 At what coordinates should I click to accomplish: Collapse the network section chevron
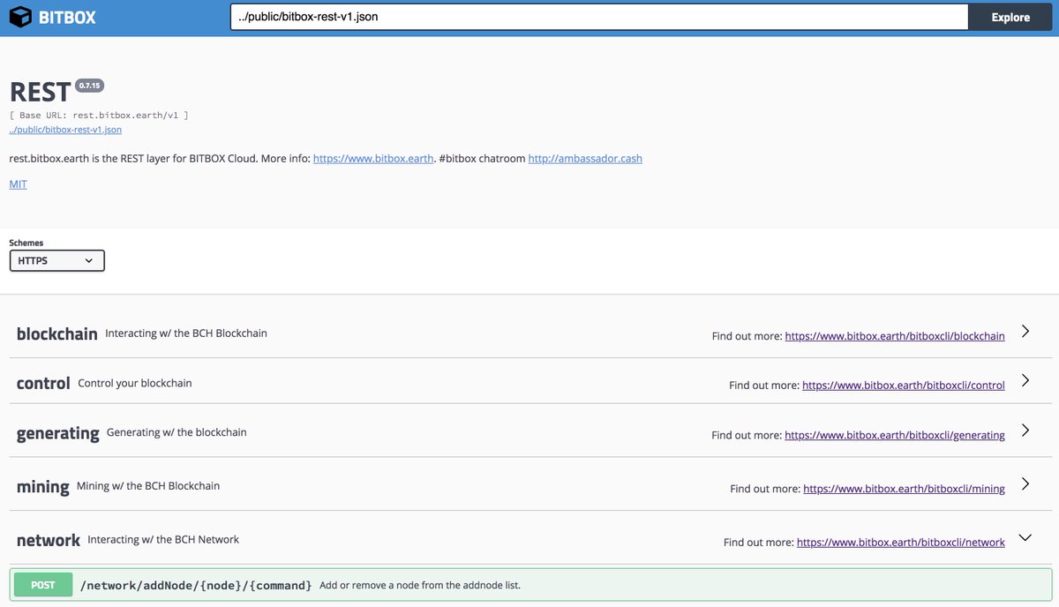(x=1025, y=537)
